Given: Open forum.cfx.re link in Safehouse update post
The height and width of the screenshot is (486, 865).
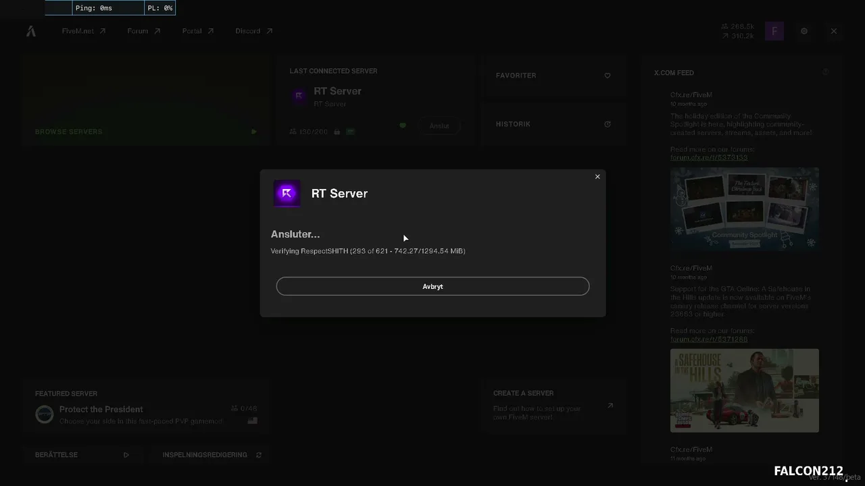Looking at the screenshot, I should coord(709,339).
